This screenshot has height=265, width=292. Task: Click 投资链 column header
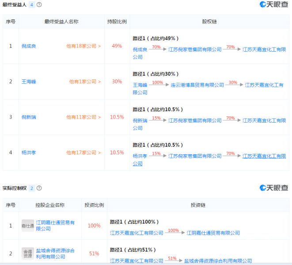coord(198,205)
